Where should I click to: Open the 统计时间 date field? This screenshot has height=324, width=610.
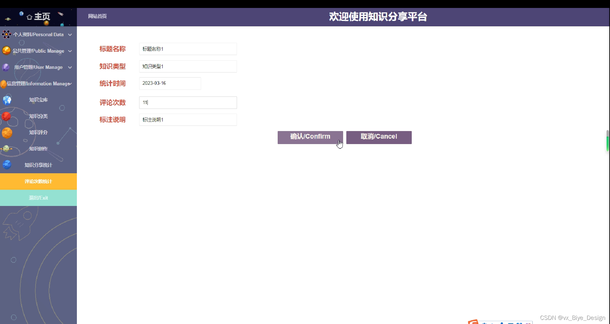coord(170,83)
